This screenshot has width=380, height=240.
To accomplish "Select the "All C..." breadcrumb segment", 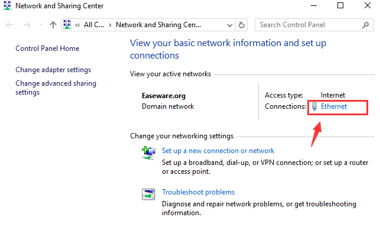I will point(95,25).
